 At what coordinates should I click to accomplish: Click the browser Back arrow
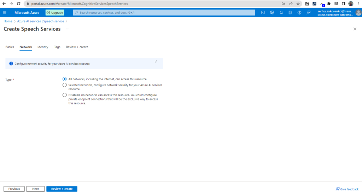click(x=4, y=4)
